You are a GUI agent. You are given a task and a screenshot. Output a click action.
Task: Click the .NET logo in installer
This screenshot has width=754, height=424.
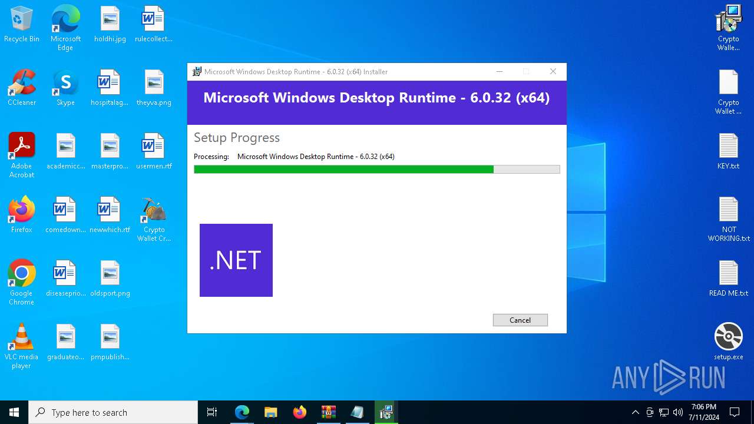(236, 260)
